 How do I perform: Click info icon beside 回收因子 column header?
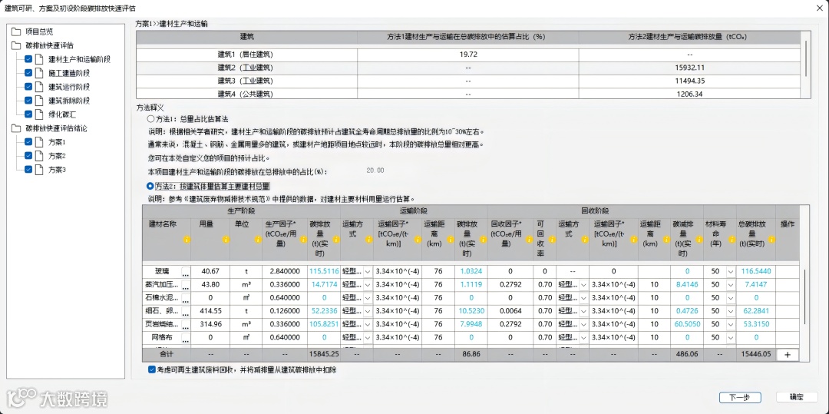point(529,240)
